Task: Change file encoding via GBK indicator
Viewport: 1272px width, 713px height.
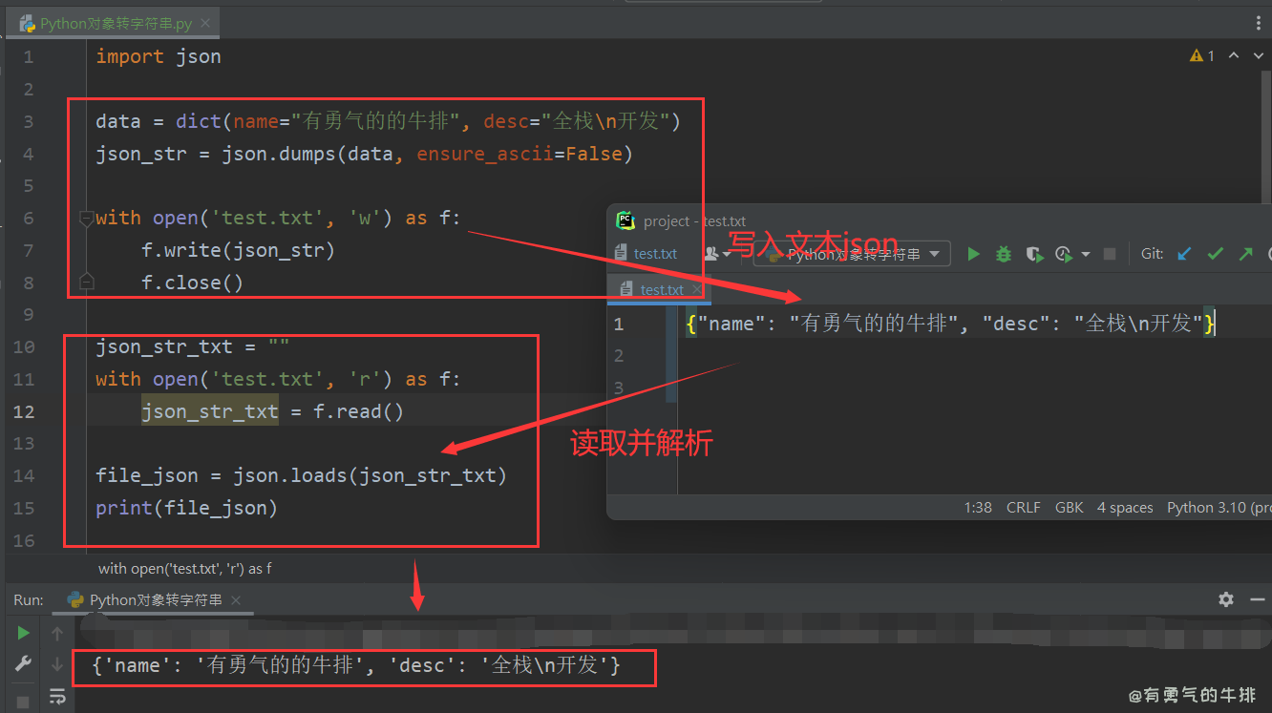Action: pyautogui.click(x=1069, y=507)
